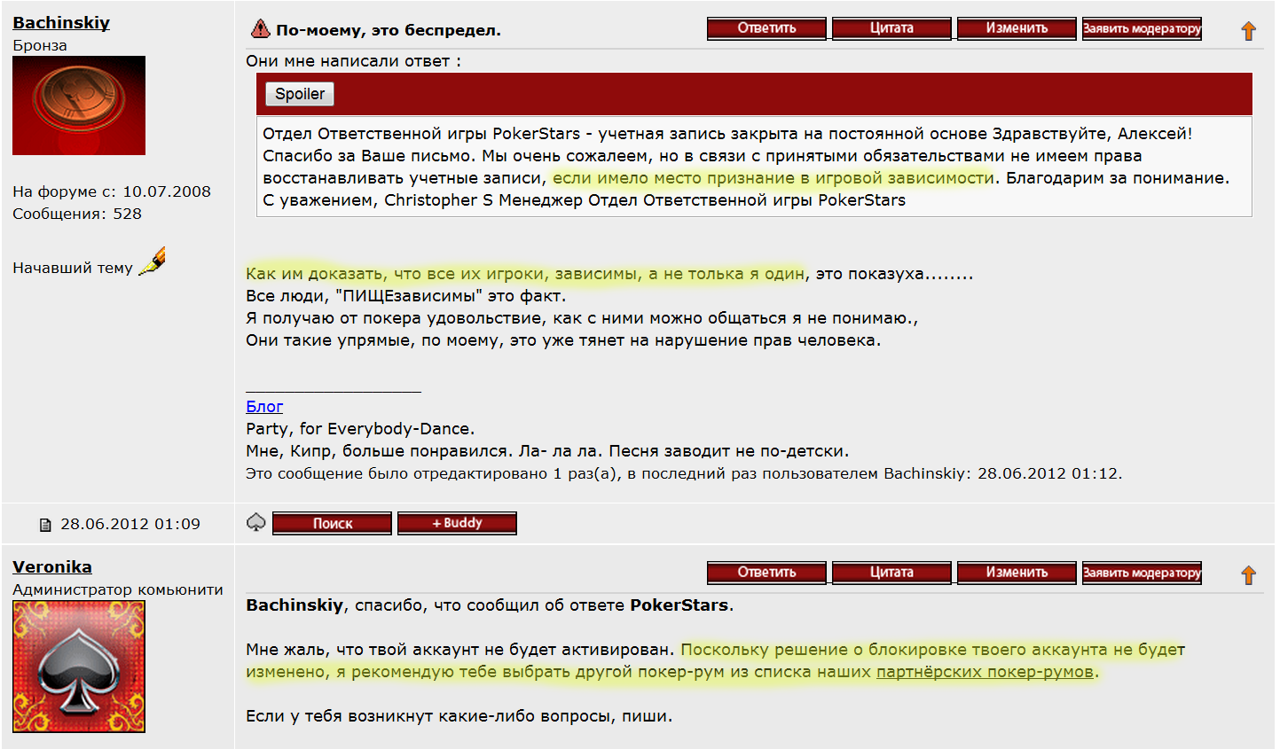Click the orange up arrow in the Bachinskiy post
This screenshot has height=749, width=1280.
1248,31
